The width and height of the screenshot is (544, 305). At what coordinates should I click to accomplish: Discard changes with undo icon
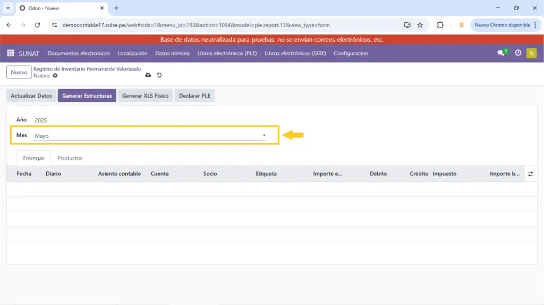[159, 75]
